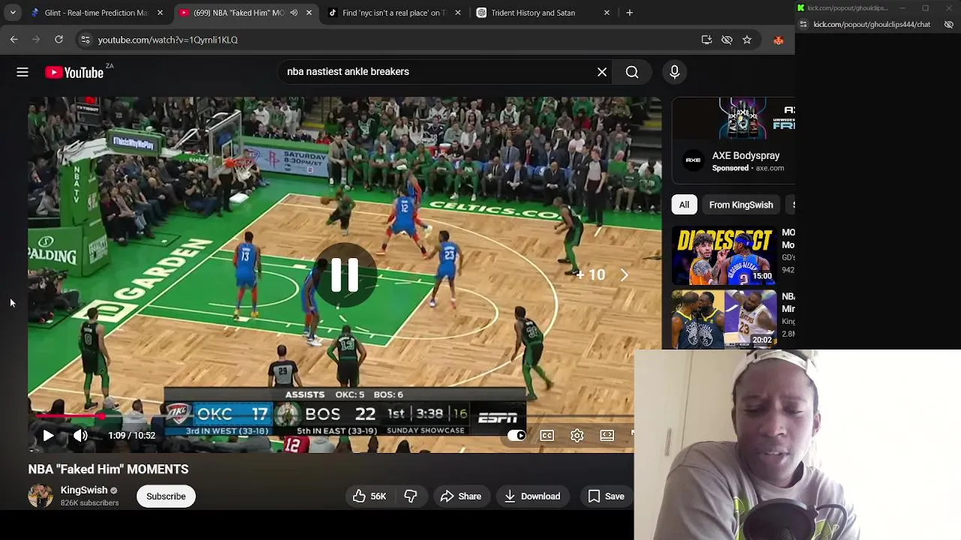
Task: Open a new browser tab
Action: 629,13
